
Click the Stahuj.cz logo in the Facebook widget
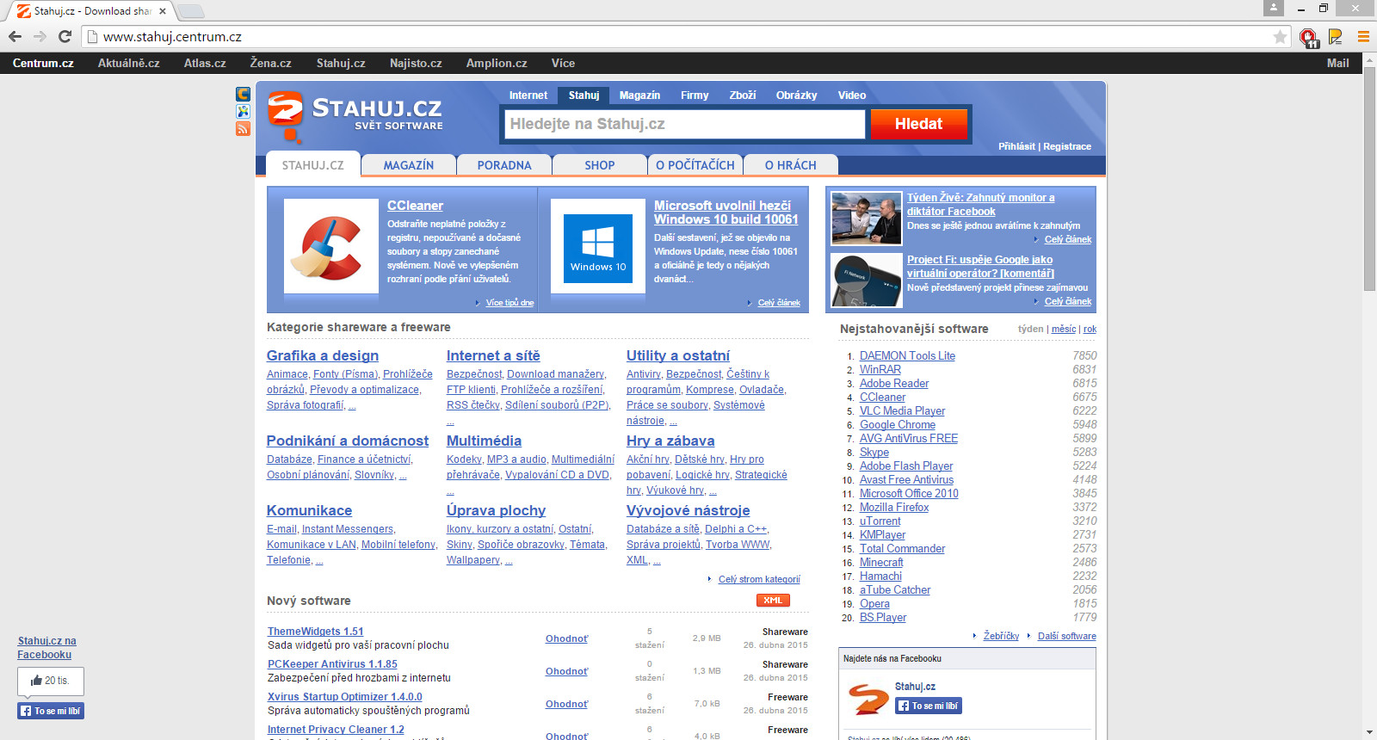tap(868, 698)
